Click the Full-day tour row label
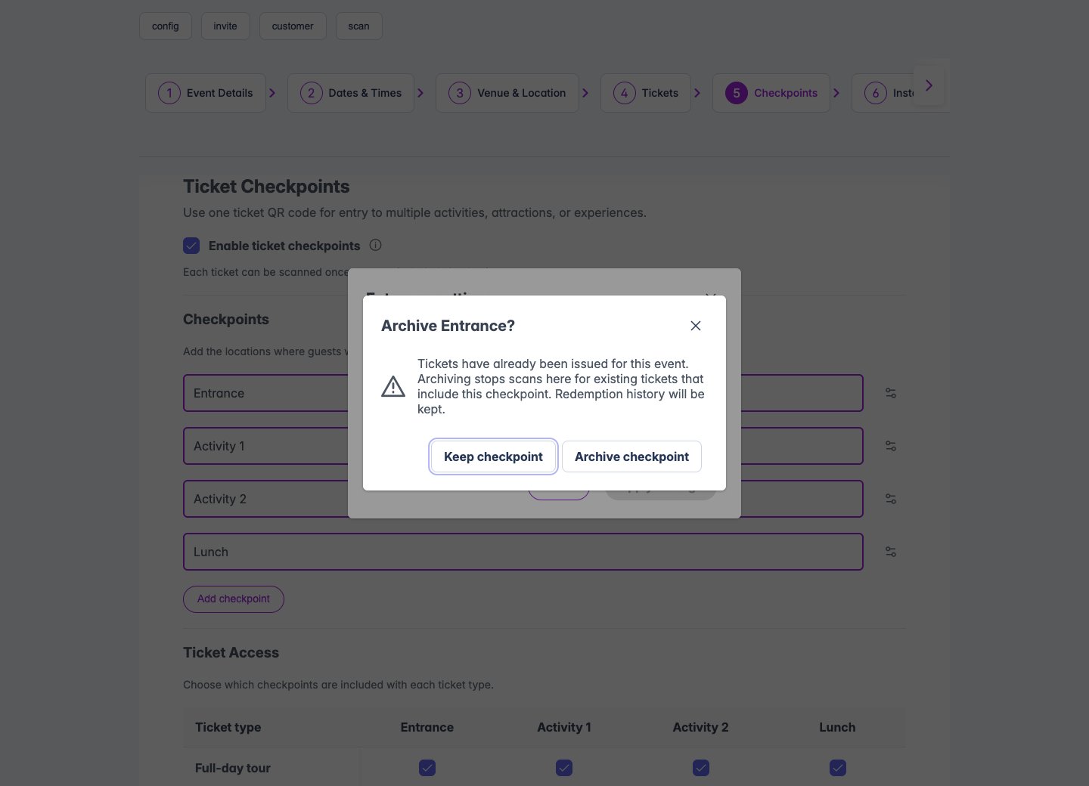1089x786 pixels. [x=233, y=768]
